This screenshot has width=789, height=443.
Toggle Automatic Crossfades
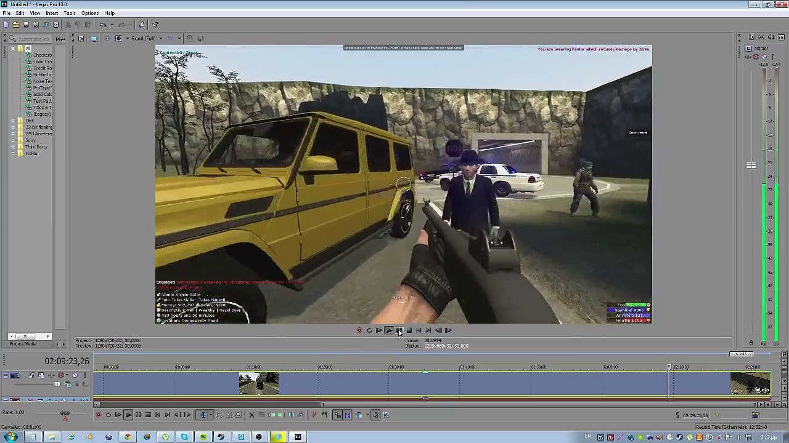(347, 415)
